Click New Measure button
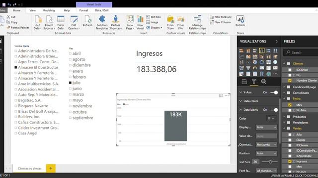Image resolution: width=318 pixels, height=178 pixels. click(x=221, y=17)
